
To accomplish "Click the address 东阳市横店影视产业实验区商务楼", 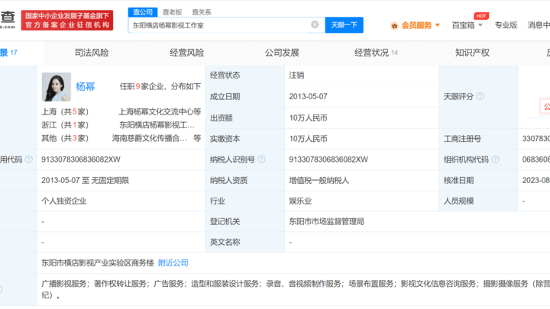I will tap(98, 262).
